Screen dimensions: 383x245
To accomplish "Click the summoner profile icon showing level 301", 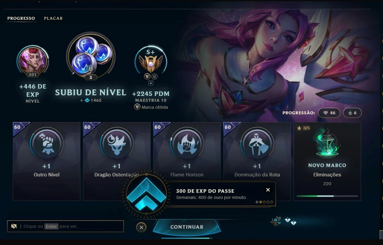I will pyautogui.click(x=33, y=61).
